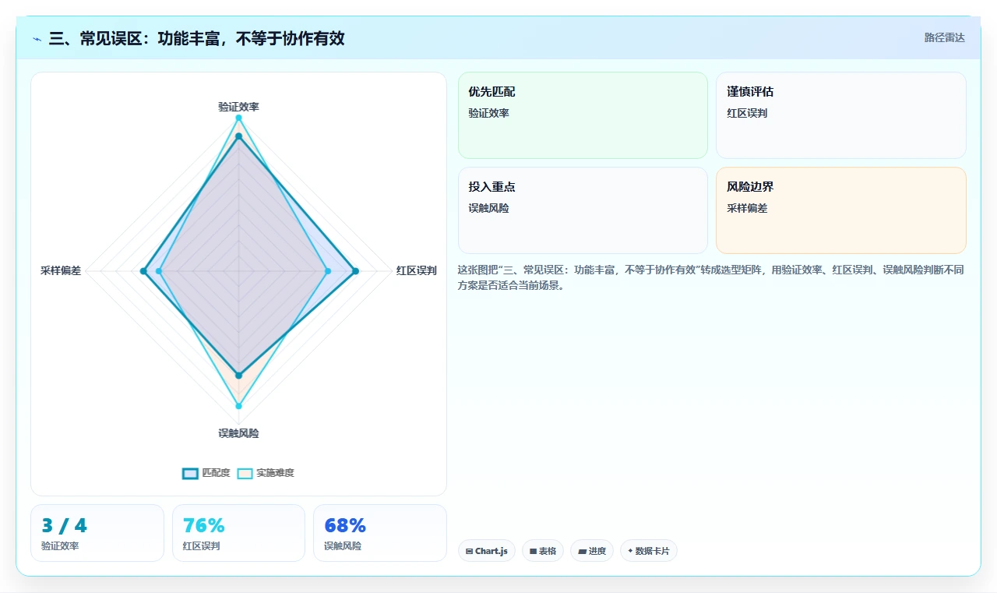Viewport: 997px width, 593px height.
Task: Click 红区误判 text inside 谨慎评估 card
Action: [x=747, y=113]
